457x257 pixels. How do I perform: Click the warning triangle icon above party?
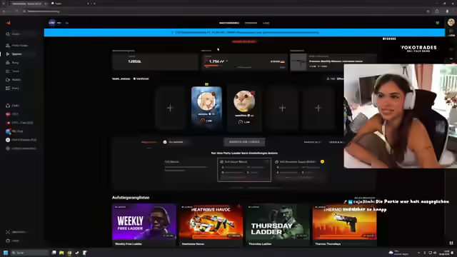click(x=328, y=79)
